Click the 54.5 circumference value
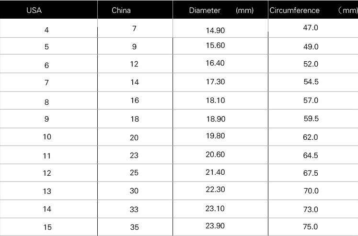Screen dimensions: 358x236 pyautogui.click(x=311, y=82)
